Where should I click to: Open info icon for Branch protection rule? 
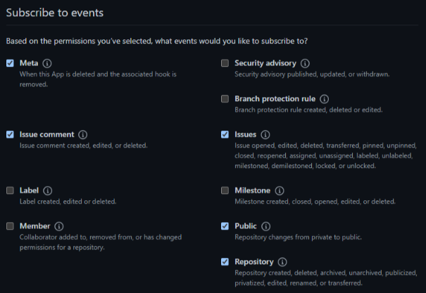click(x=324, y=99)
